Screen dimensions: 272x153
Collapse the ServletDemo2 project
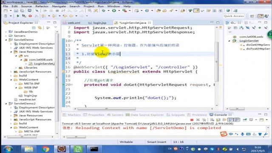click(6, 104)
